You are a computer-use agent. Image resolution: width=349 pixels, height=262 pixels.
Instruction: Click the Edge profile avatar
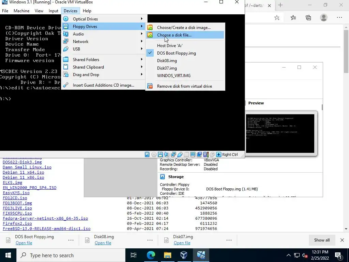(x=324, y=18)
